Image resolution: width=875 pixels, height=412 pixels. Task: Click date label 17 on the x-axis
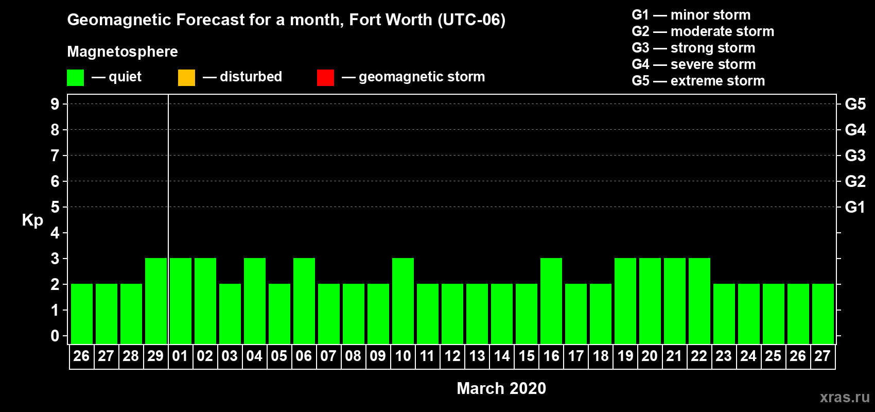coord(575,356)
